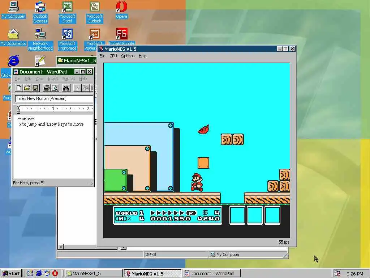Click the Cut scissors icon in WordPad
The height and width of the screenshot is (278, 370).
[77, 88]
